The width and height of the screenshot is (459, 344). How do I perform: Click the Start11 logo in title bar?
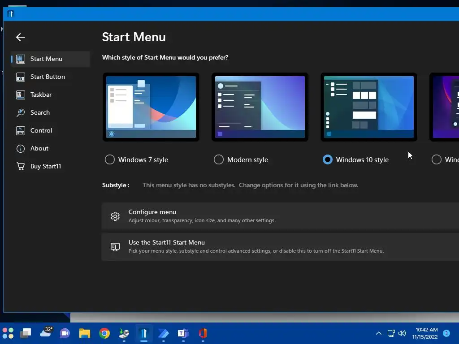pyautogui.click(x=11, y=14)
